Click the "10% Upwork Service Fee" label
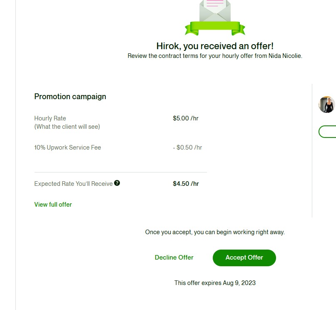Screen dimensions: 336x310 67,147
